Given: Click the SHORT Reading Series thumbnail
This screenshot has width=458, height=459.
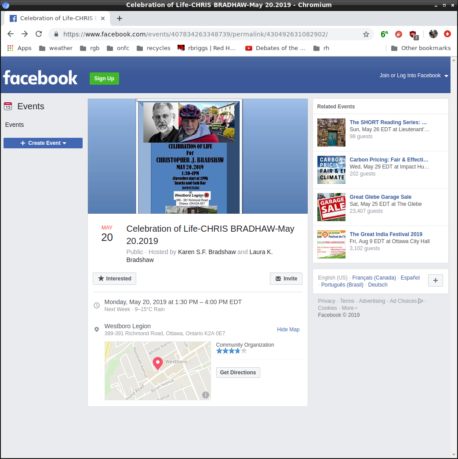Looking at the screenshot, I should coord(331,133).
